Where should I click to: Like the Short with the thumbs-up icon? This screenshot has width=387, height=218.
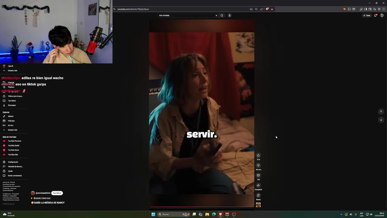[258, 155]
